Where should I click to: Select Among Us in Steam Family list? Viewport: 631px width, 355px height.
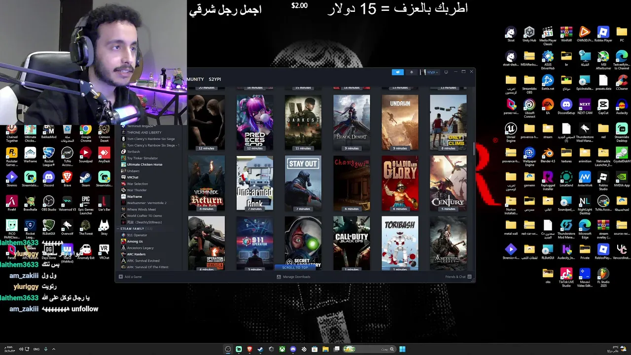[135, 241]
